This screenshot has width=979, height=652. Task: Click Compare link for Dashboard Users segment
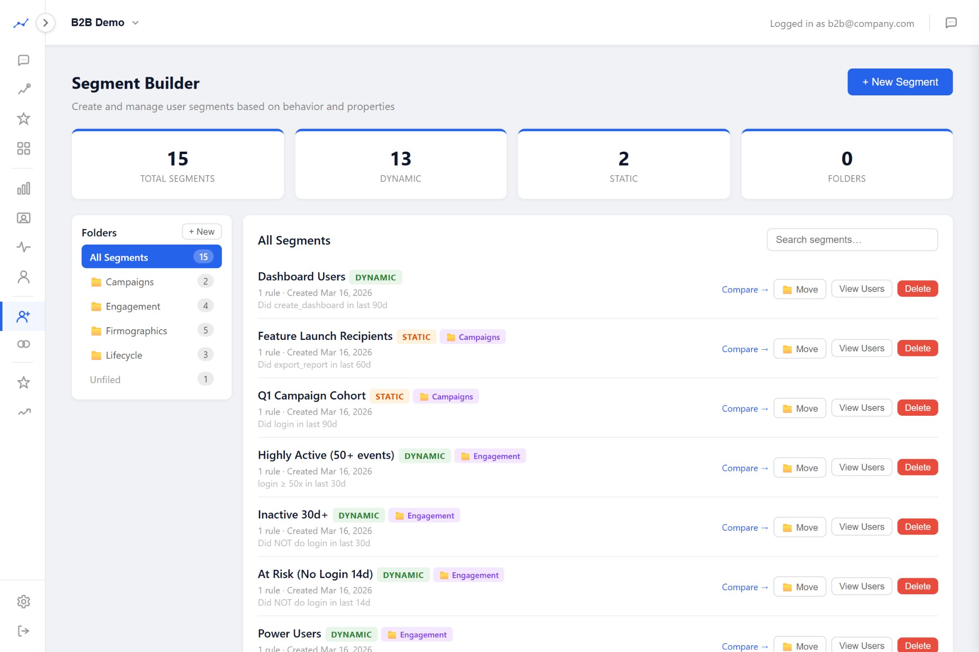tap(745, 290)
